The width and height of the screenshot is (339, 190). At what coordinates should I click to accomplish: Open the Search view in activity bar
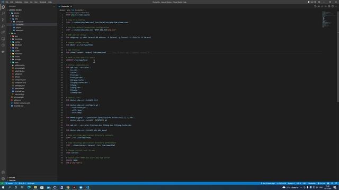[3, 13]
